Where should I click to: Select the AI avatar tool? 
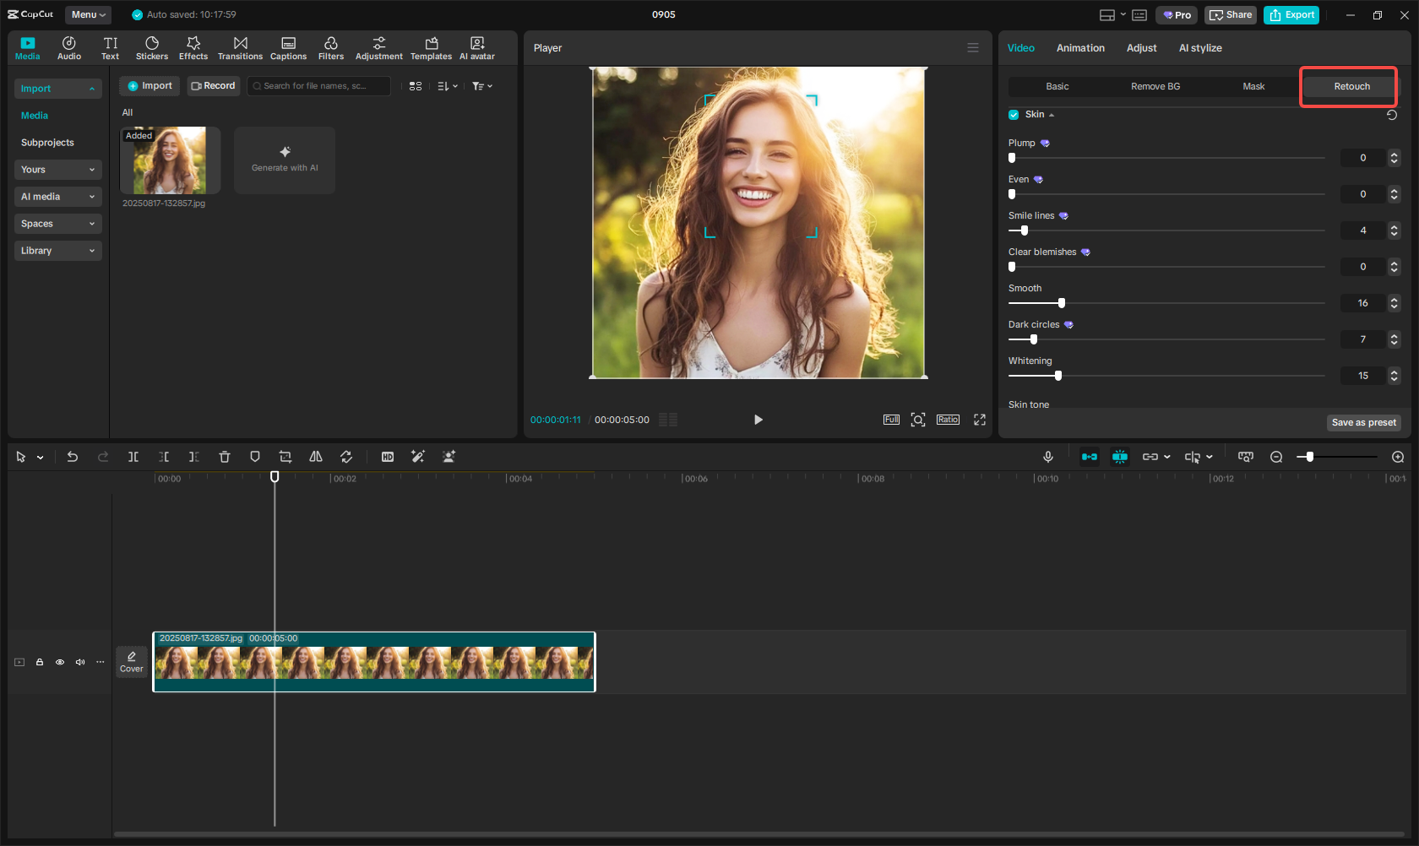coord(477,46)
